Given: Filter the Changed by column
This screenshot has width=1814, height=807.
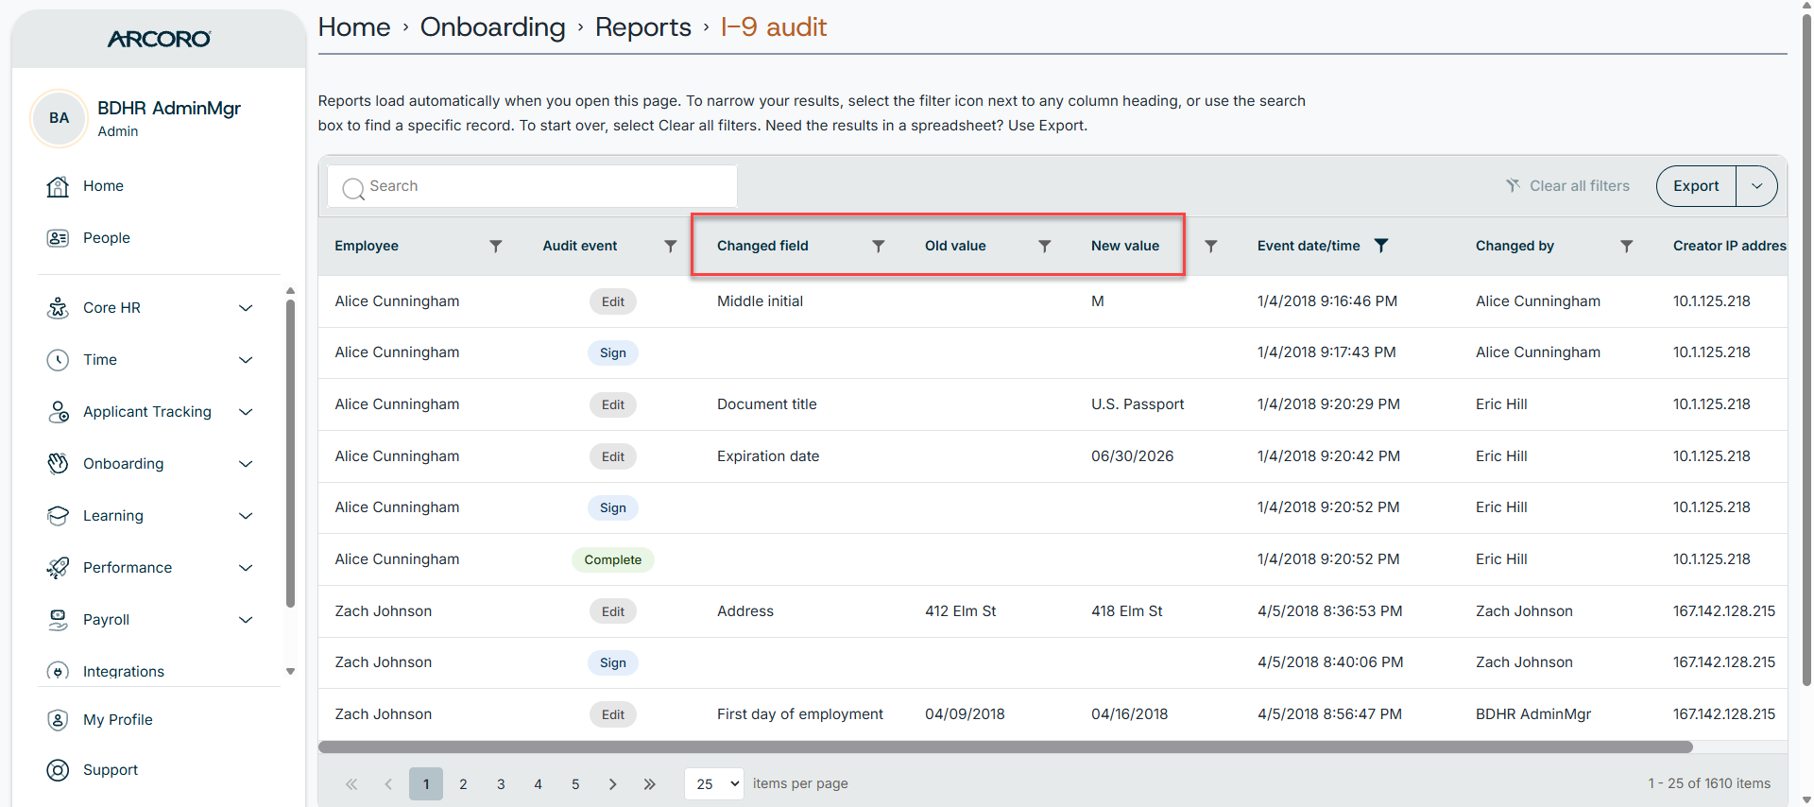Looking at the screenshot, I should [1626, 246].
